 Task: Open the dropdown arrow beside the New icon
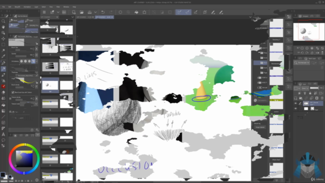(x=58, y=12)
